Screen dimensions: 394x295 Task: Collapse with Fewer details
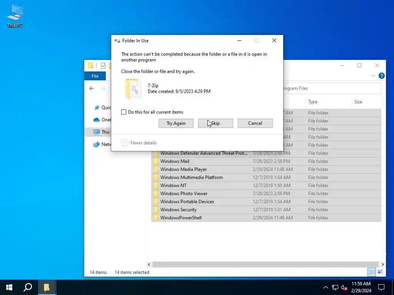139,143
